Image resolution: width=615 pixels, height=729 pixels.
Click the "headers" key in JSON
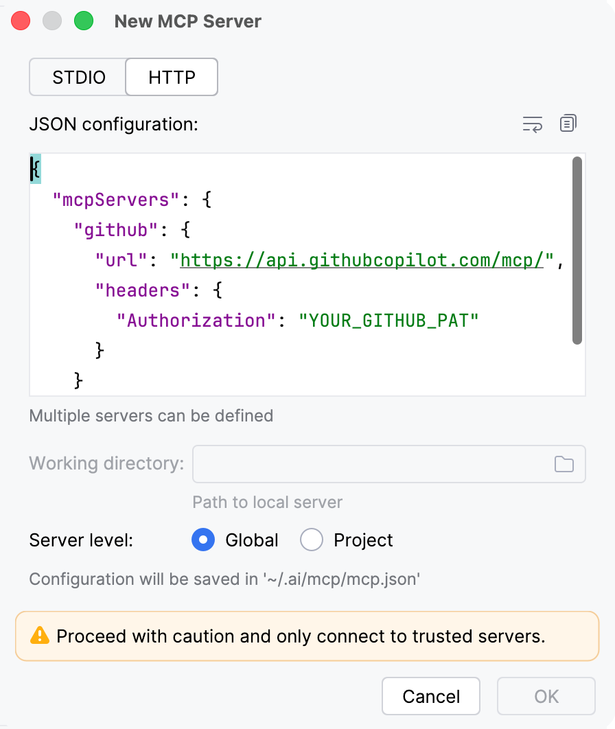pyautogui.click(x=143, y=290)
